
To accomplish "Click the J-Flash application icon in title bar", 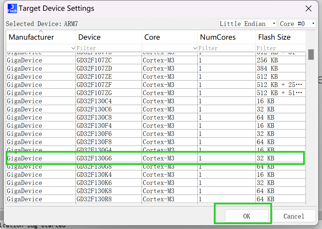I will (x=12, y=8).
